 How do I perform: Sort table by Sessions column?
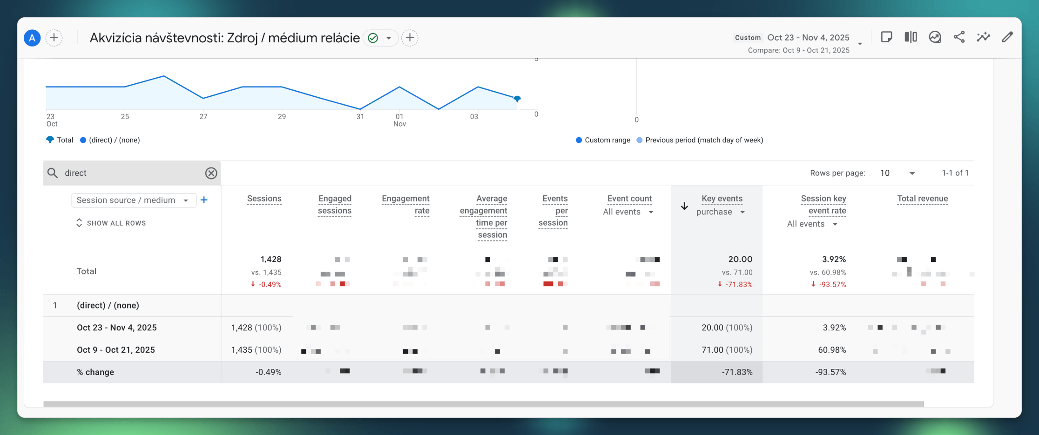coord(264,199)
